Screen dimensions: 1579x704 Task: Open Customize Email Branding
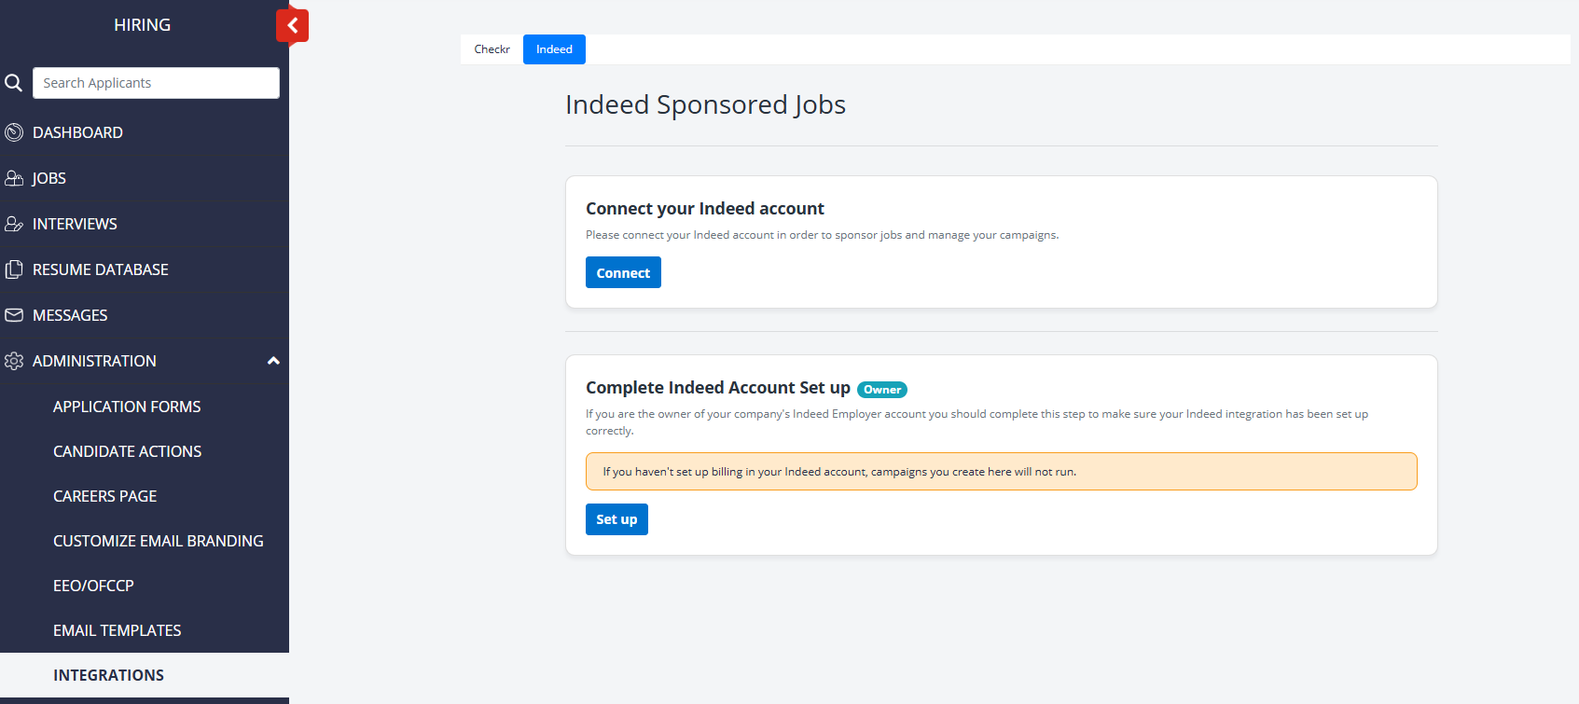point(158,541)
